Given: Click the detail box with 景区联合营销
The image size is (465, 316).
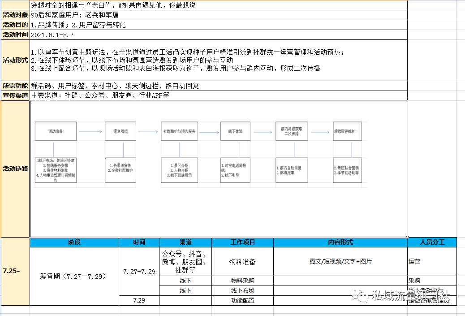Looking at the screenshot, I should 348,170.
